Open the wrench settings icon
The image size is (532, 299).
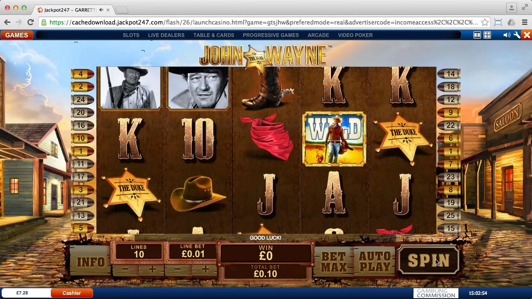[517, 35]
